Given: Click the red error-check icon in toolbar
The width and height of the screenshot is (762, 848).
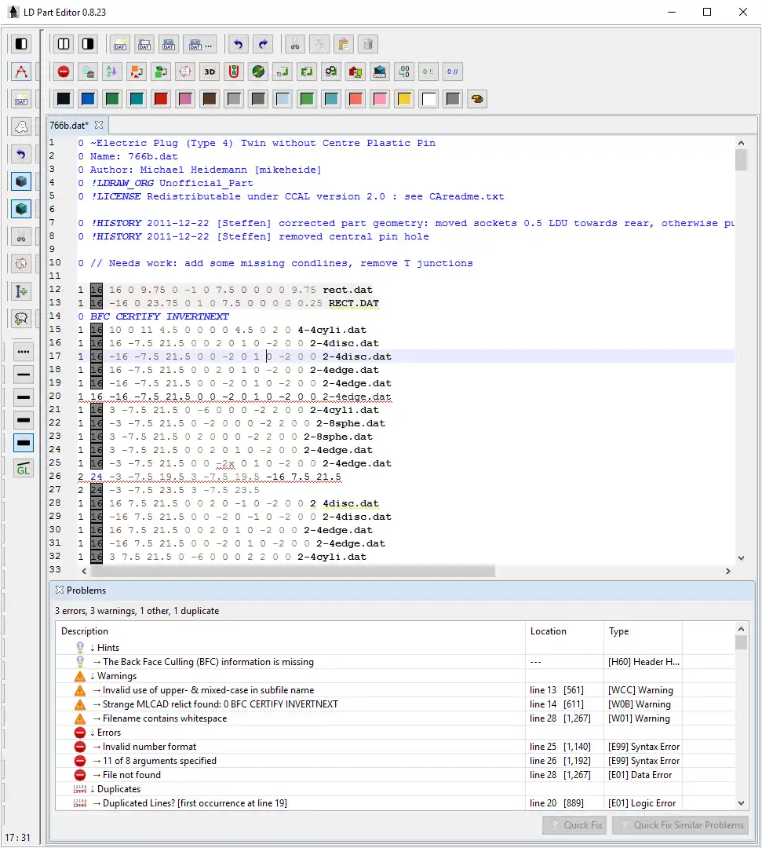Looking at the screenshot, I should pyautogui.click(x=64, y=71).
